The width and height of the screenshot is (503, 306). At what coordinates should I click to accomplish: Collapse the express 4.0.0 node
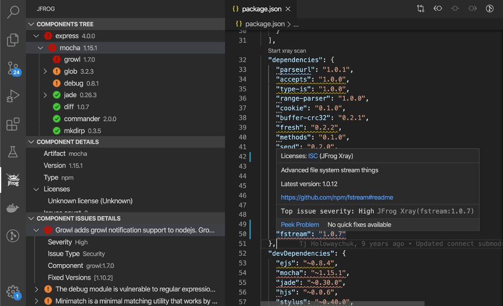click(x=36, y=36)
